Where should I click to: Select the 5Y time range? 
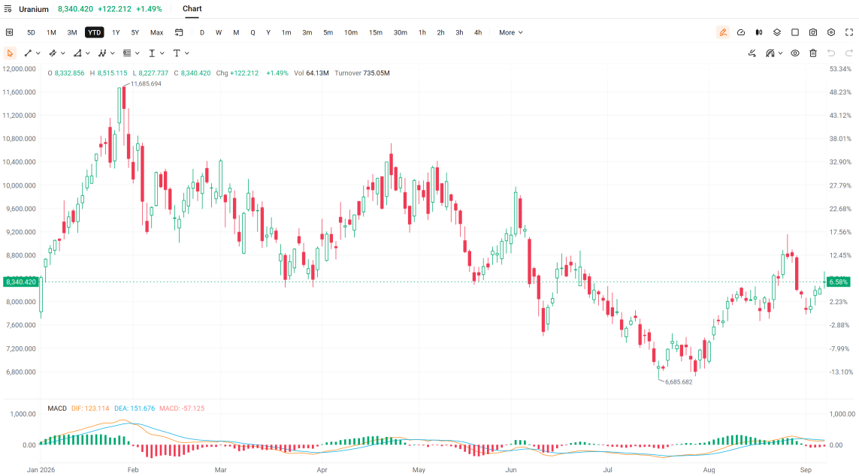[135, 32]
